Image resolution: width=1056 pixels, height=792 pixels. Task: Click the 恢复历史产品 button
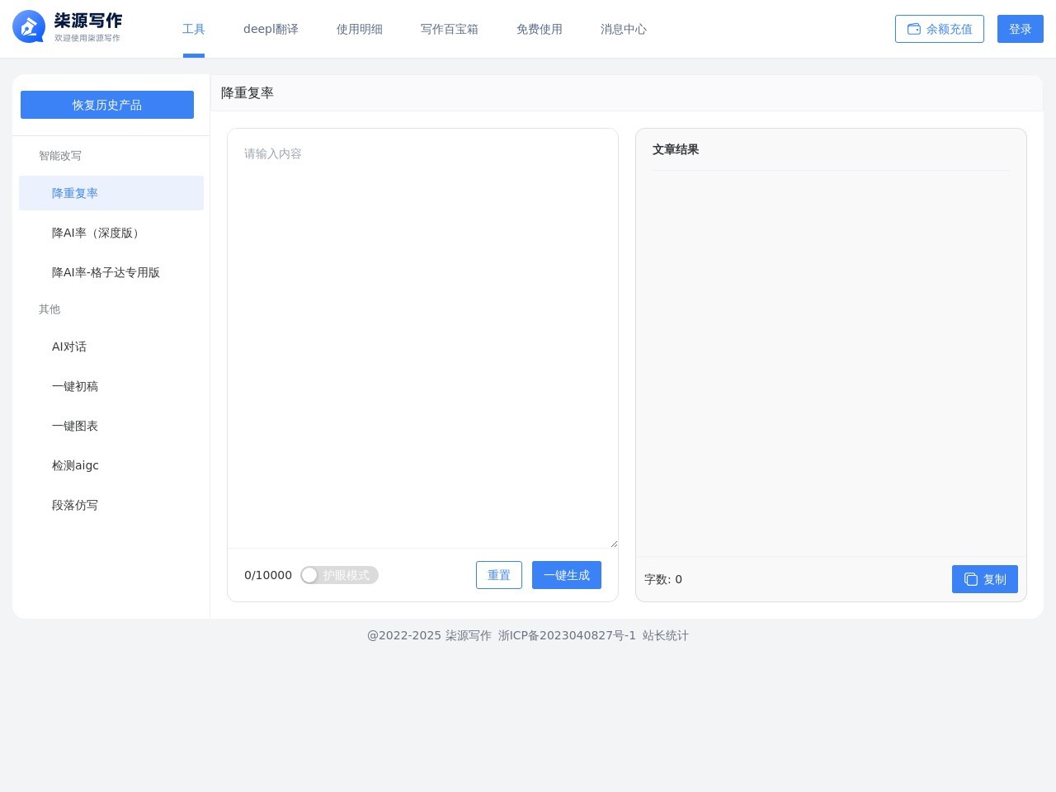(x=107, y=105)
